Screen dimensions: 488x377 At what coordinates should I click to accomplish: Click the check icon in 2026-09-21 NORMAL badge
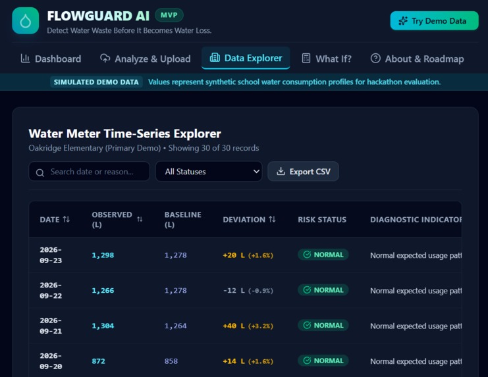click(307, 325)
